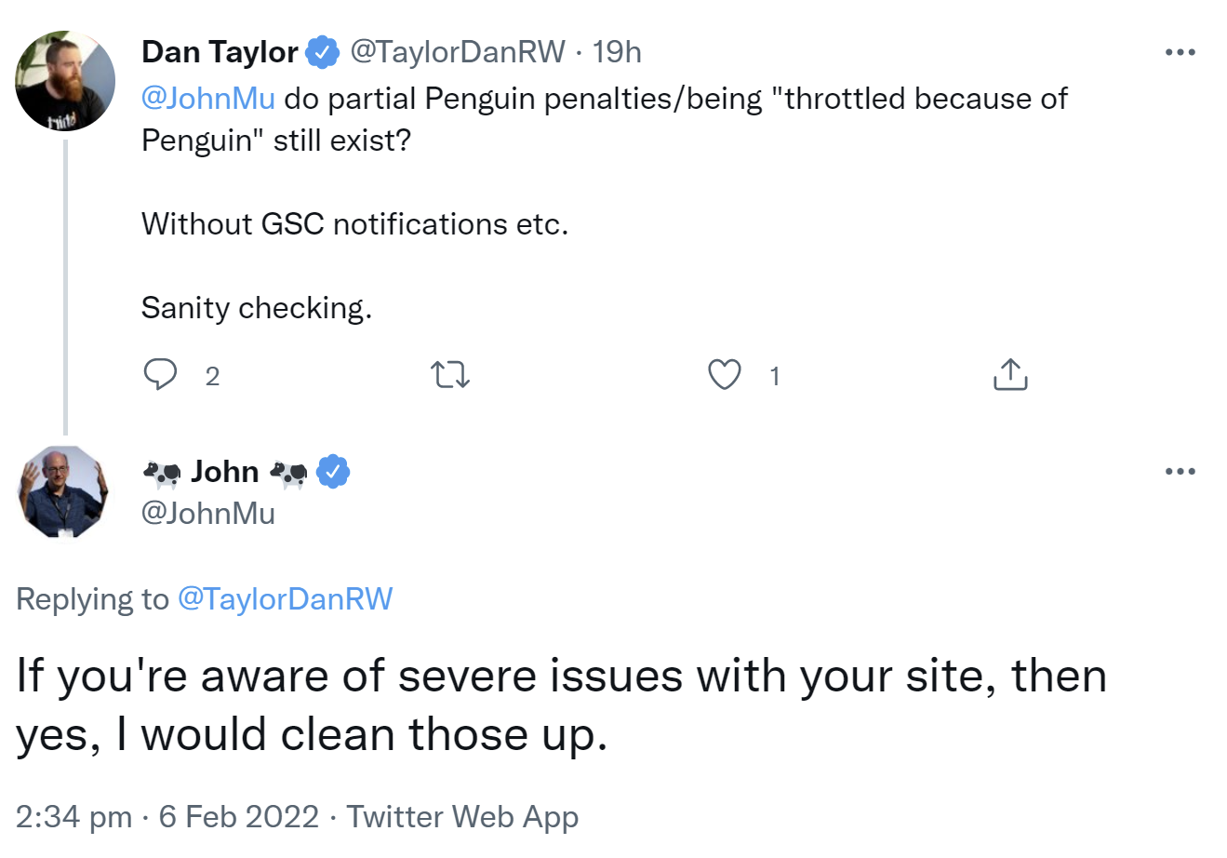Click John's verified badge

tap(333, 472)
